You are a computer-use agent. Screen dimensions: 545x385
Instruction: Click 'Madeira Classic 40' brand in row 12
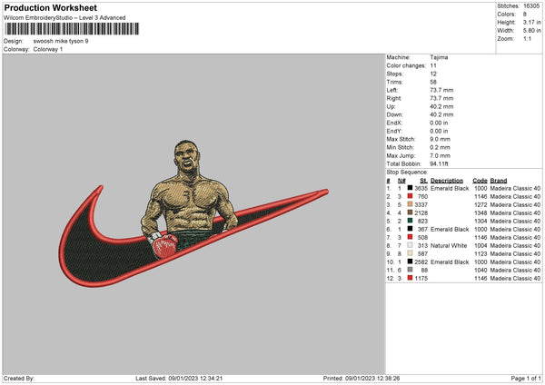click(x=515, y=279)
